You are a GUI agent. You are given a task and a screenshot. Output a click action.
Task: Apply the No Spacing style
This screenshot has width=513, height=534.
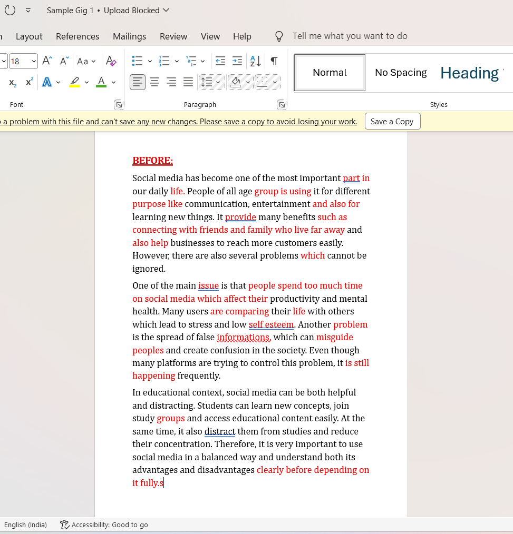tap(401, 73)
